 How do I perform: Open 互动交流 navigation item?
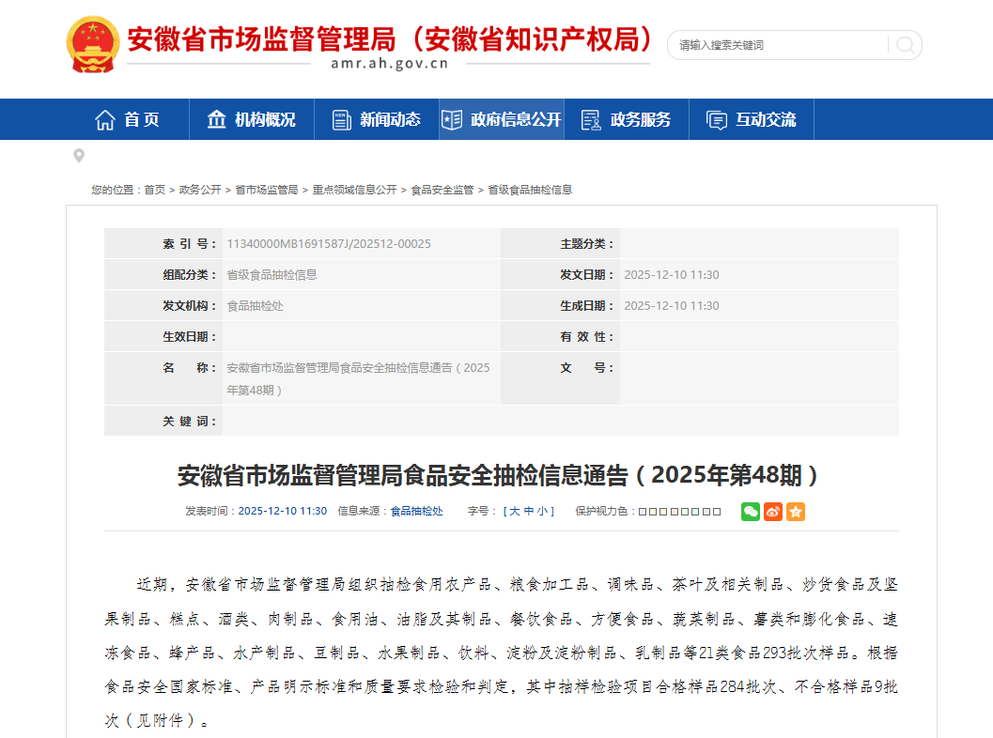click(752, 119)
